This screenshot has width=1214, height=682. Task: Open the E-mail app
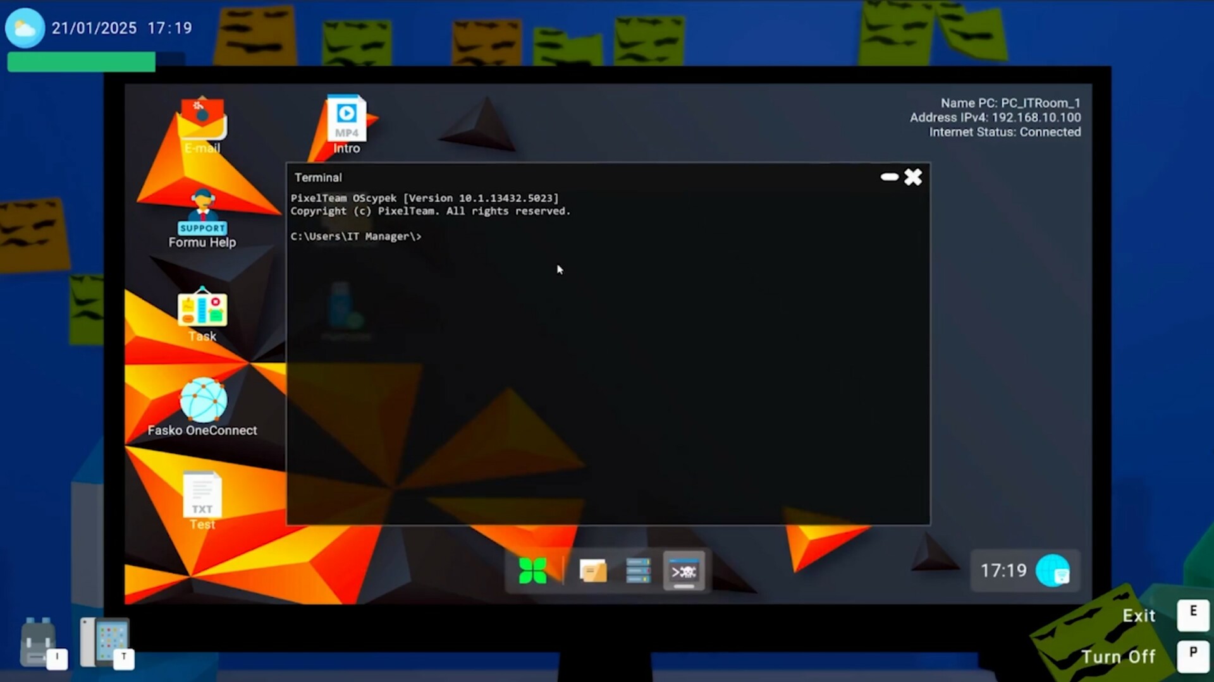pyautogui.click(x=202, y=120)
